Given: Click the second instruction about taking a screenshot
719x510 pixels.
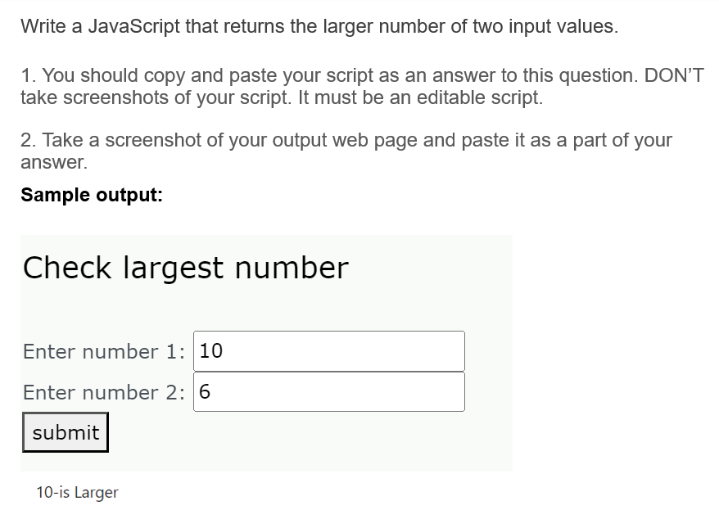Looking at the screenshot, I should pyautogui.click(x=344, y=151).
